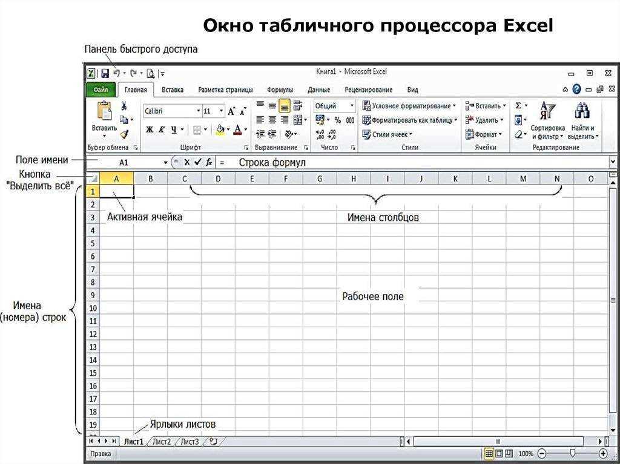This screenshot has width=620, height=464.
Task: Toggle Wrap Text in alignment group
Action: click(x=298, y=105)
